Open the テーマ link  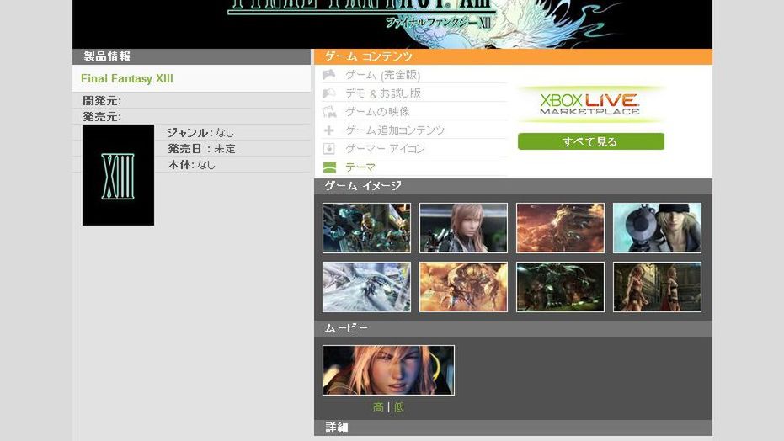click(360, 167)
